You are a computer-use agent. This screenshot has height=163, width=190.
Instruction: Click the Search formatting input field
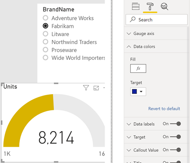[156, 19]
